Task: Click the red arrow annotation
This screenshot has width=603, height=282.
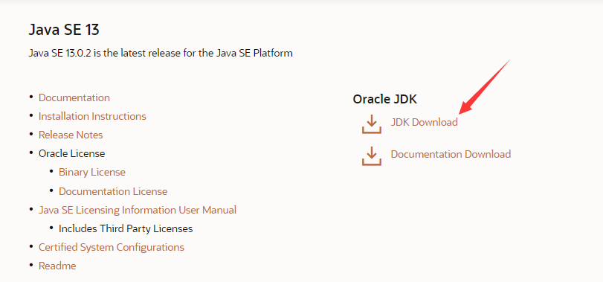Action: tap(485, 86)
